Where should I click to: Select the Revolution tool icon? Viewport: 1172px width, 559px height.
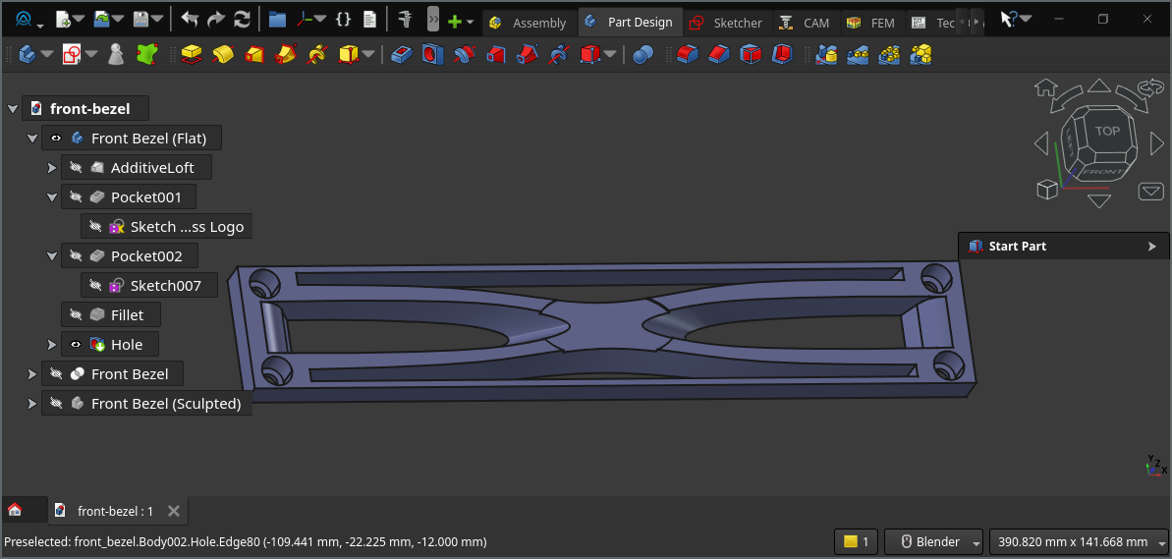[x=223, y=55]
